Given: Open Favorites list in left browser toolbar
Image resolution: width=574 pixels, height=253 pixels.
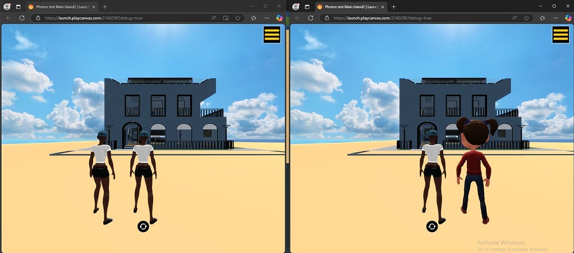Looking at the screenshot, I should 253,18.
